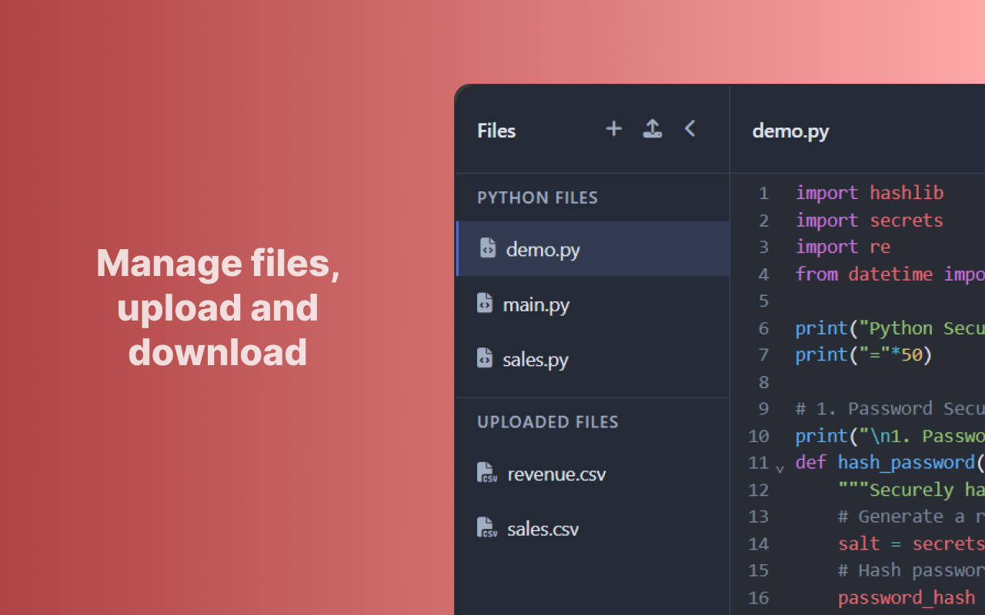This screenshot has width=985, height=615.
Task: Select the sales.csv uploaded file
Action: [x=543, y=528]
